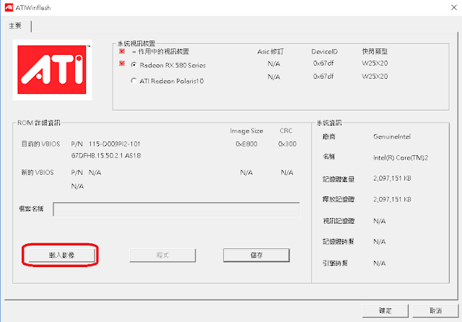Click the BIOS version 67DFHB.15.50.2.1.AS18
This screenshot has height=322, width=462.
pos(106,155)
